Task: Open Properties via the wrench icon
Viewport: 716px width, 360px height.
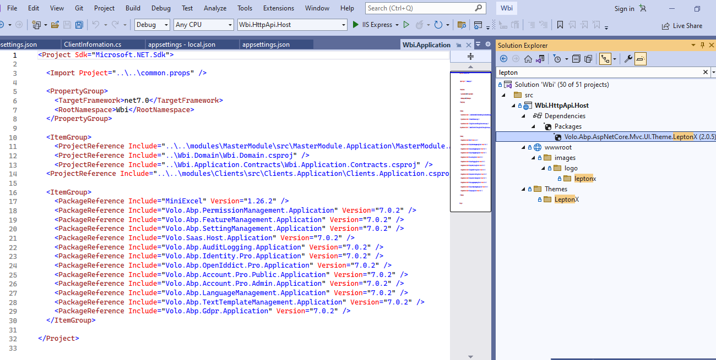Action: pos(628,59)
